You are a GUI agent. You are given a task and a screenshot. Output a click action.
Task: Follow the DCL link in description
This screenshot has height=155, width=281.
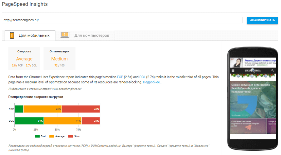(142, 77)
